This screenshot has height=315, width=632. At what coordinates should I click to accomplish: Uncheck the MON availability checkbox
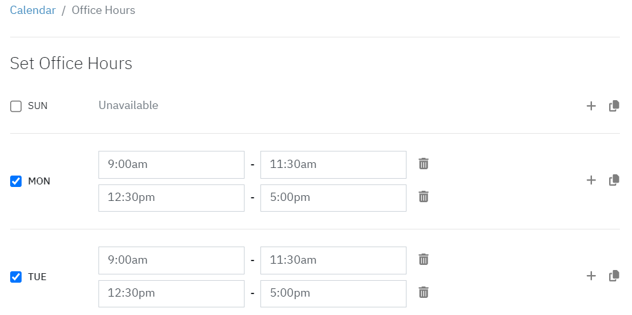click(16, 181)
